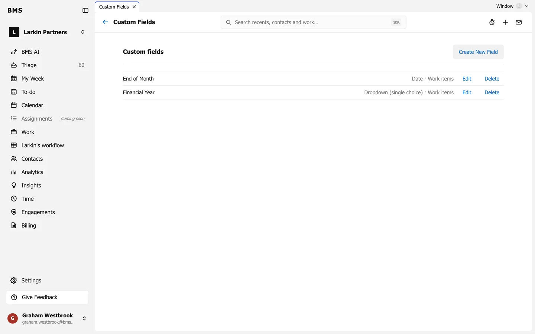This screenshot has width=535, height=334.
Task: Click the Custom fields section heading
Action: point(143,52)
